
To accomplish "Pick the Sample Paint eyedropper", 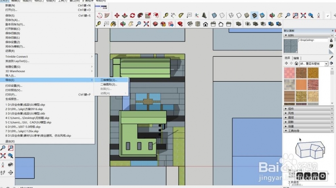I will (331, 58).
